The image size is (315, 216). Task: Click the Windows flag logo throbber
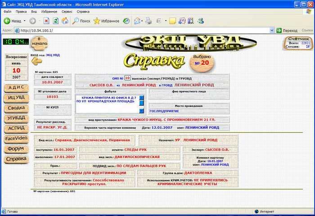[309, 11]
